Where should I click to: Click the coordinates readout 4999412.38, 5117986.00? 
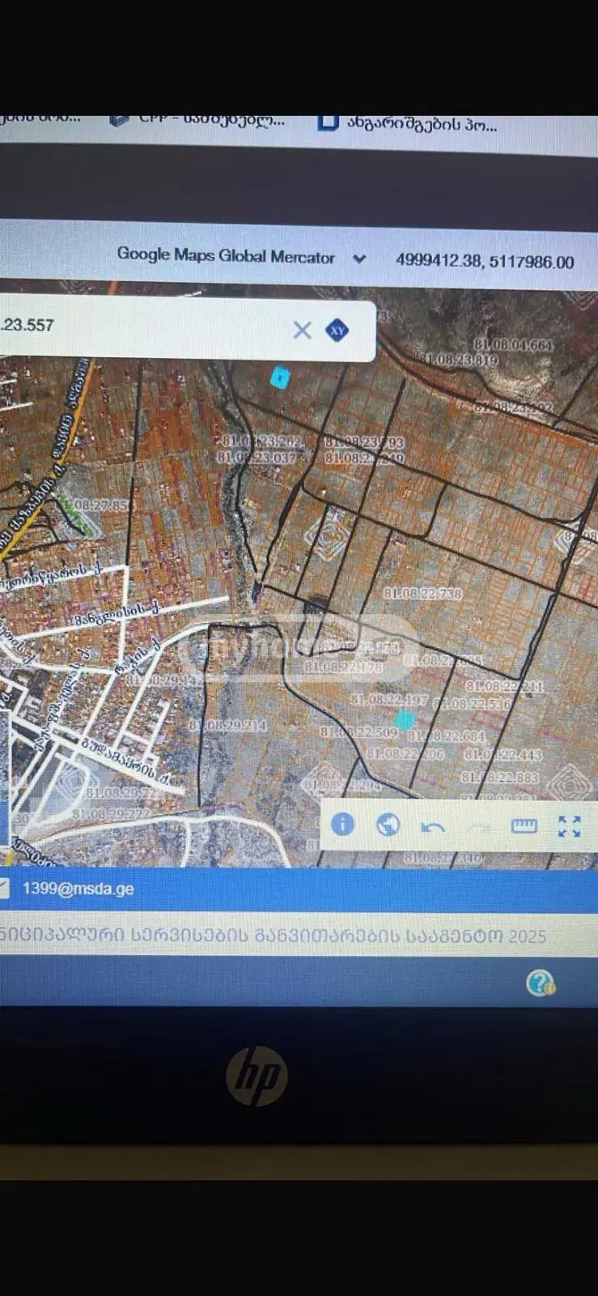(x=485, y=262)
